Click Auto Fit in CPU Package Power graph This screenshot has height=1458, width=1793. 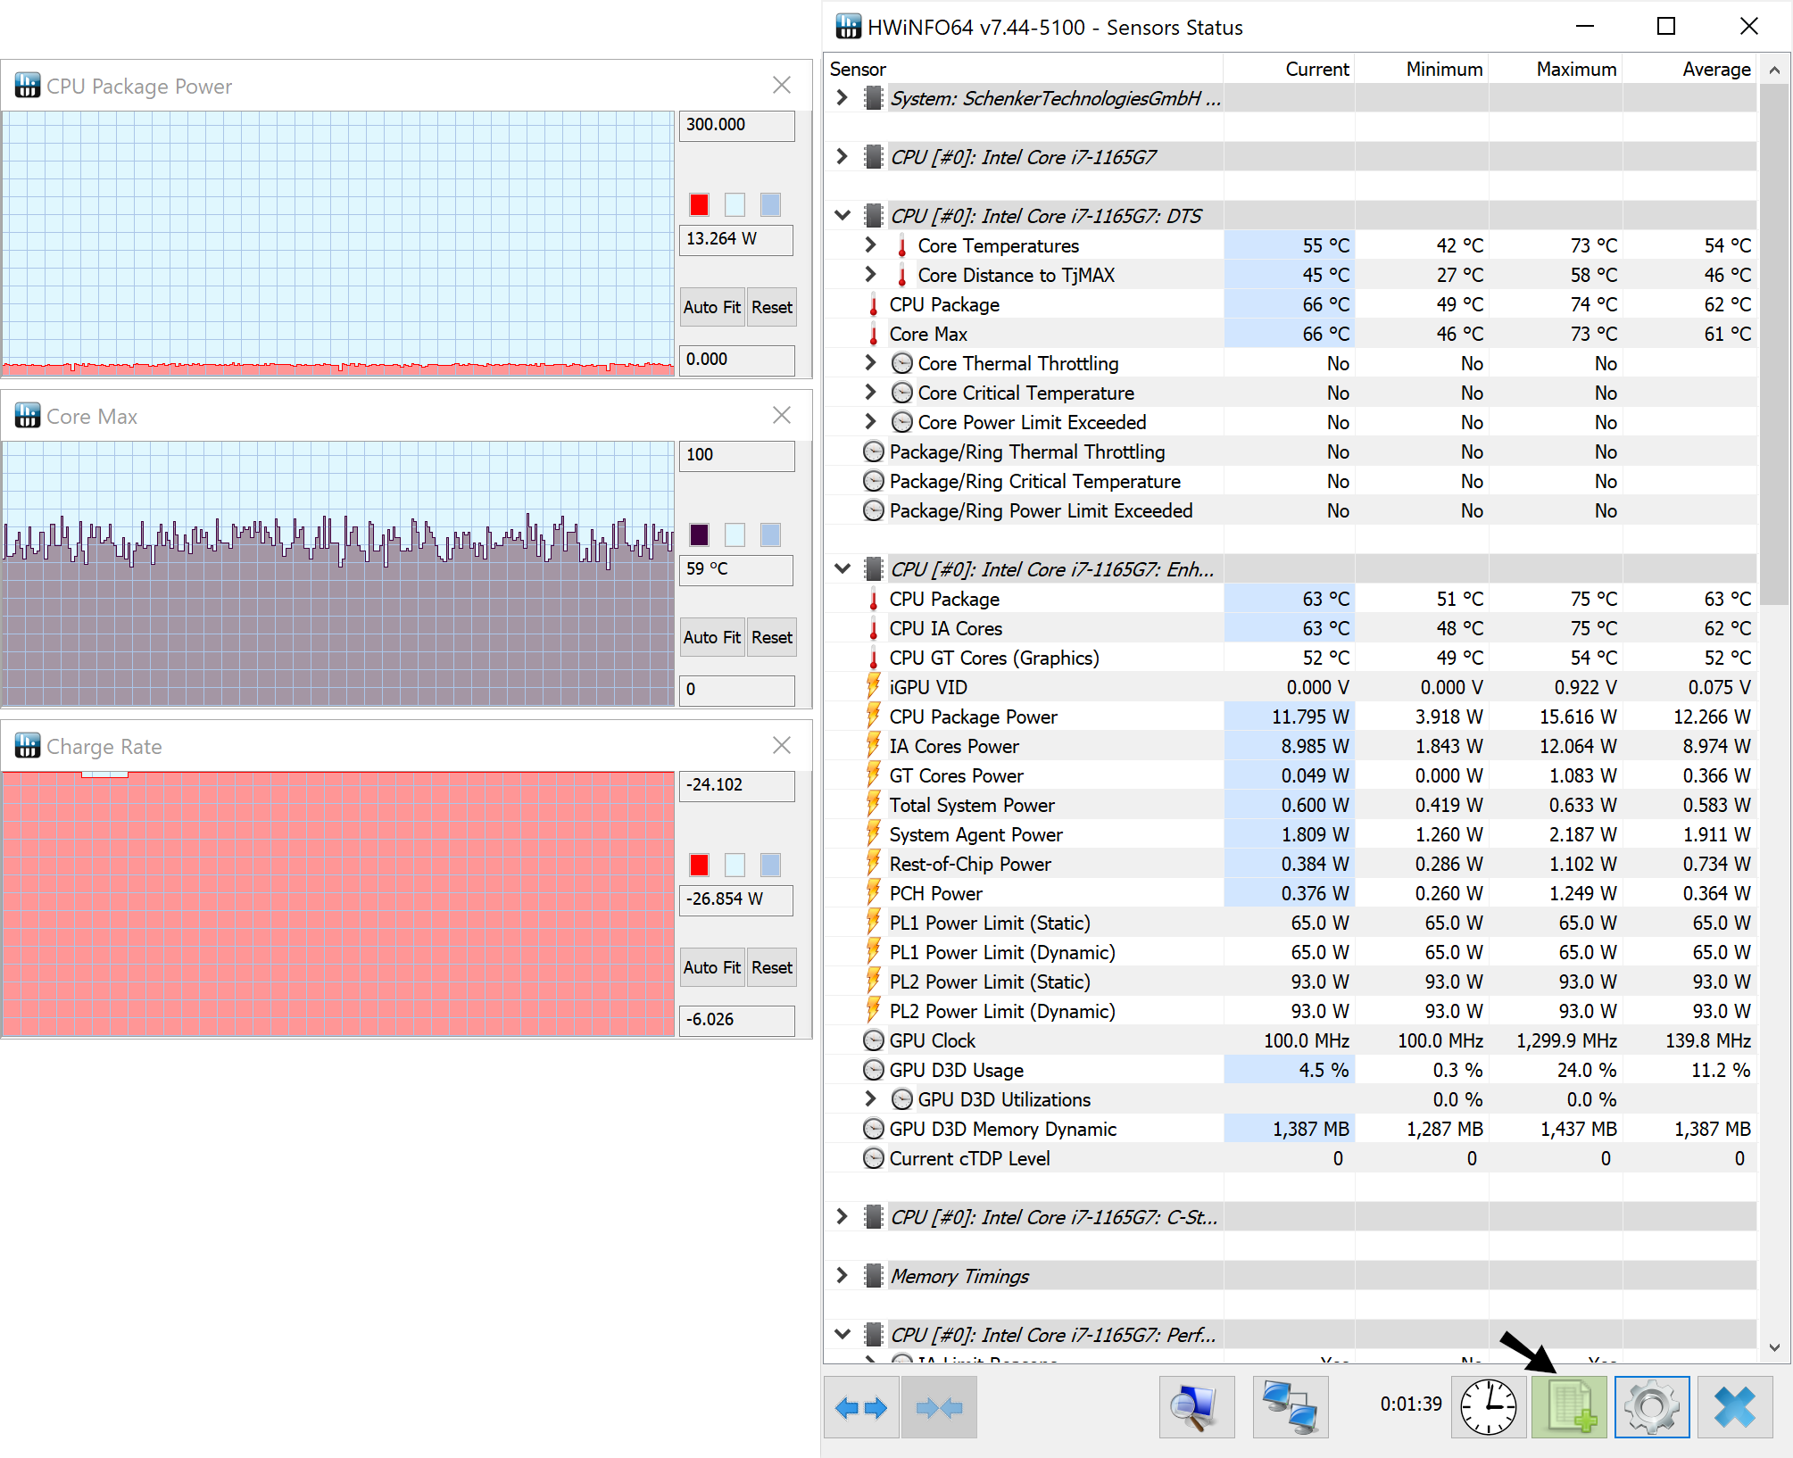(711, 307)
